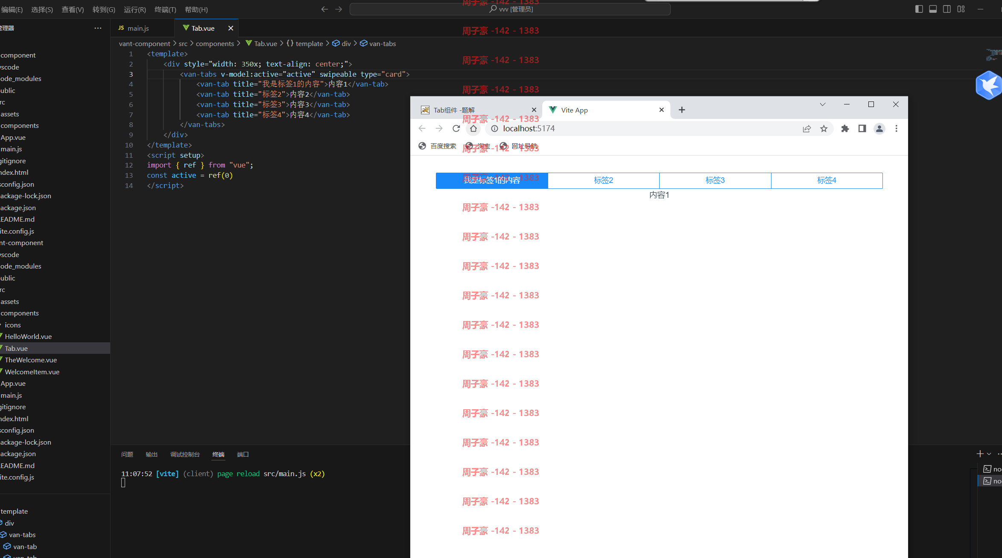
Task: Open browser tab search dropdown
Action: (x=822, y=104)
